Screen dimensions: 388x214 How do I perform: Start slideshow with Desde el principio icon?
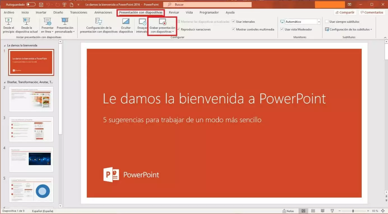[x=8, y=22]
